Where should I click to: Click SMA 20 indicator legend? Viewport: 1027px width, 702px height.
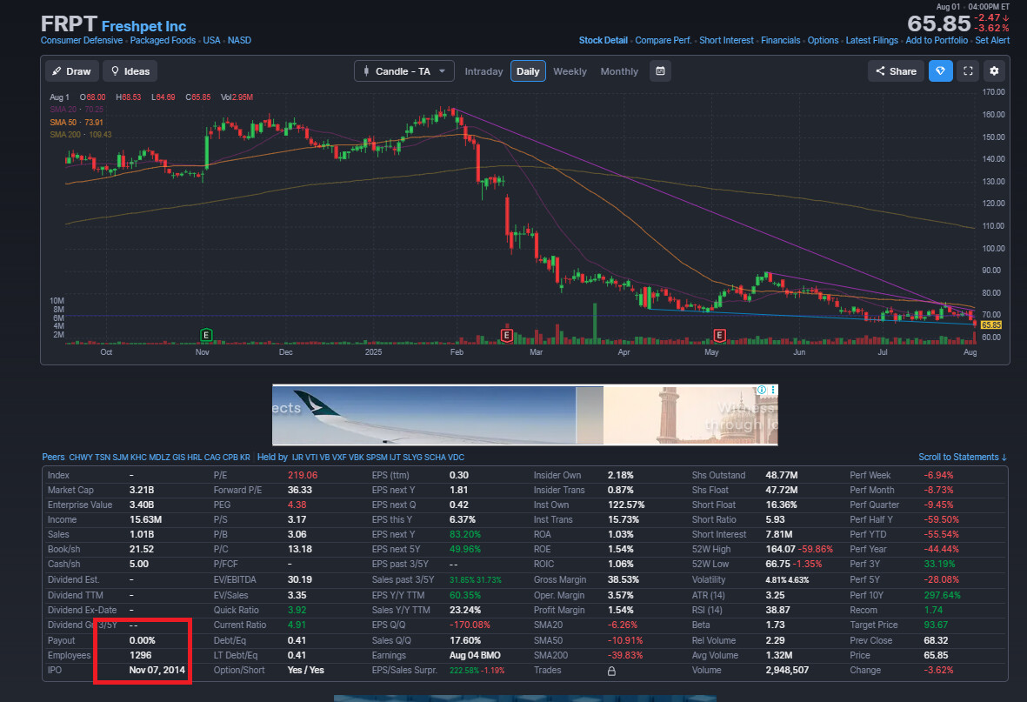(x=76, y=110)
